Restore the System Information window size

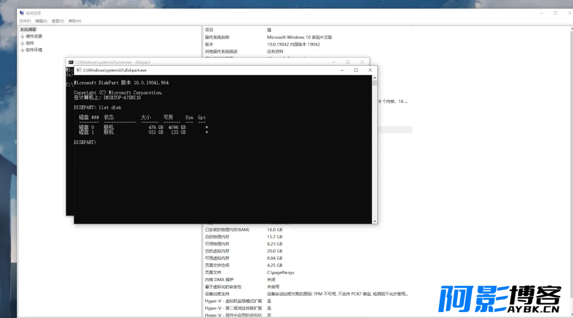pyautogui.click(x=555, y=13)
